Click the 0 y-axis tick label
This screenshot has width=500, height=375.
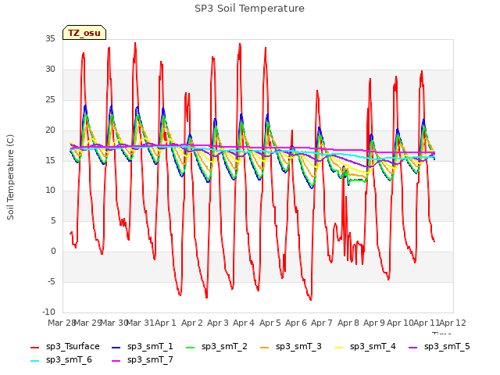click(x=53, y=252)
